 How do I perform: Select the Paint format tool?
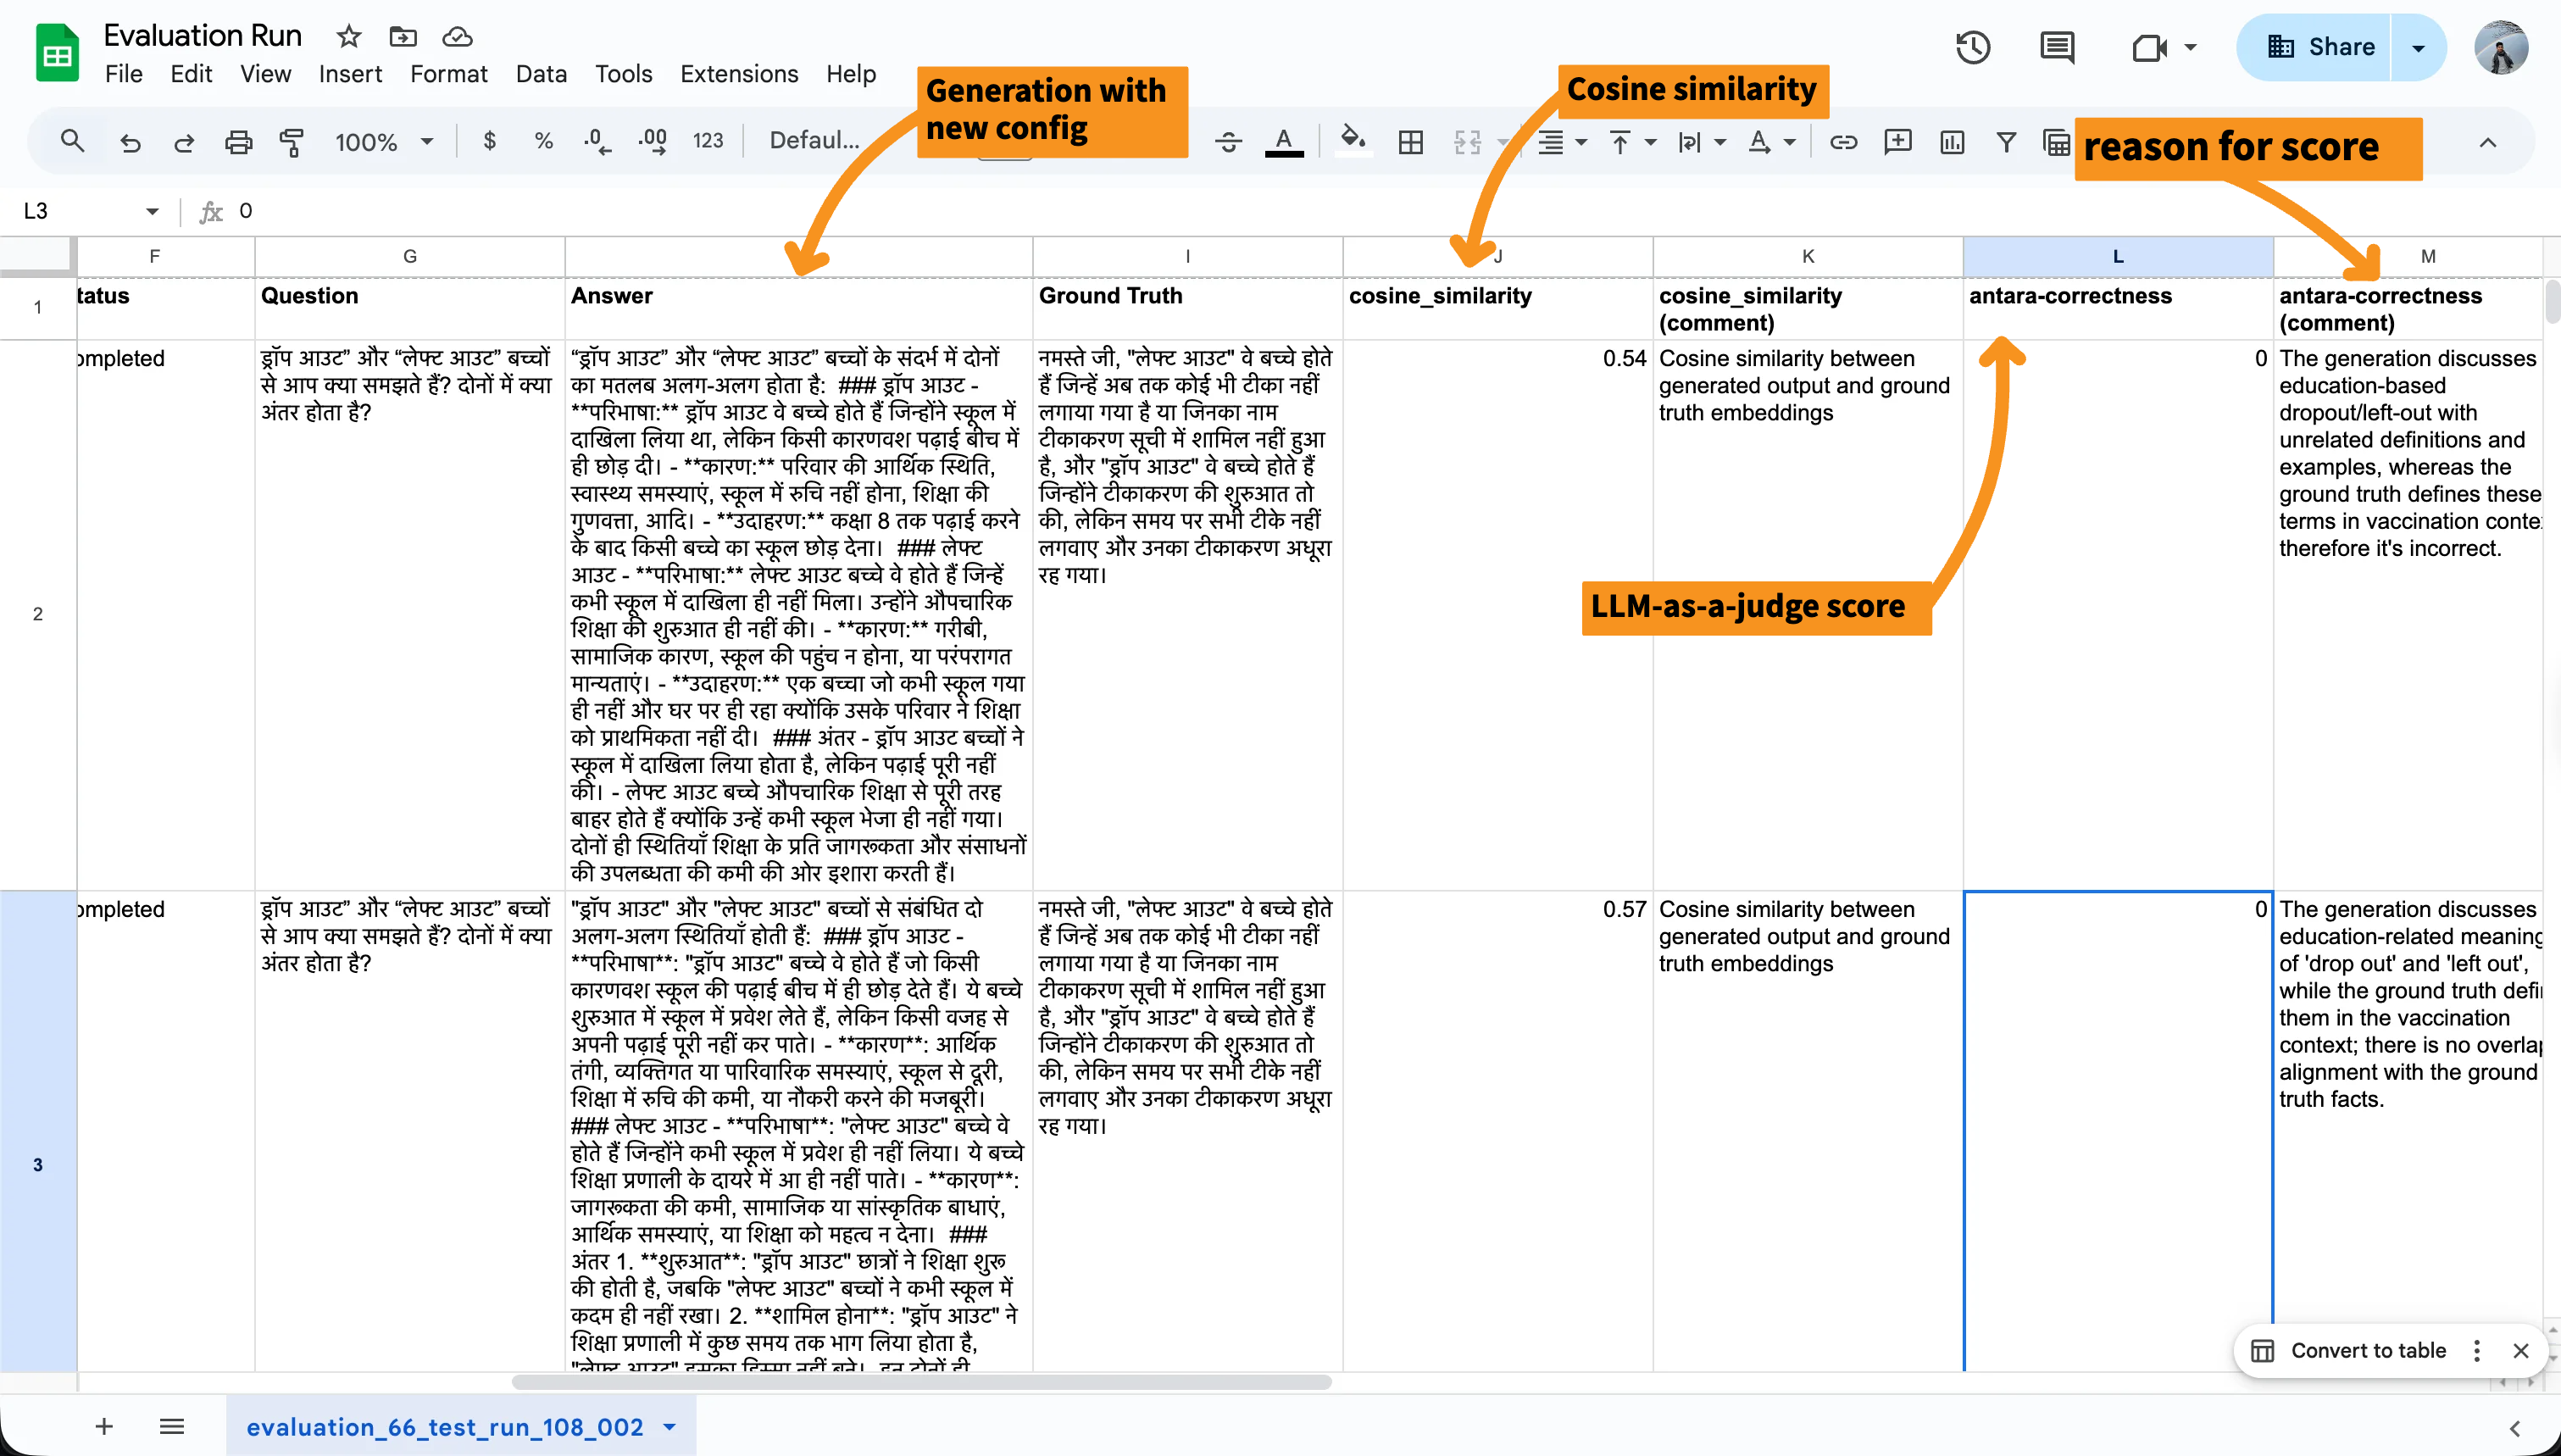(x=291, y=142)
